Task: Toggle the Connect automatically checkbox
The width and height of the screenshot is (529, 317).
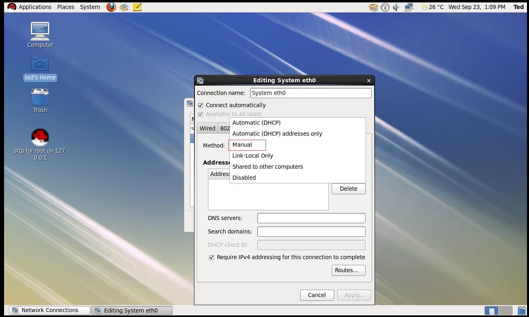Action: click(201, 105)
